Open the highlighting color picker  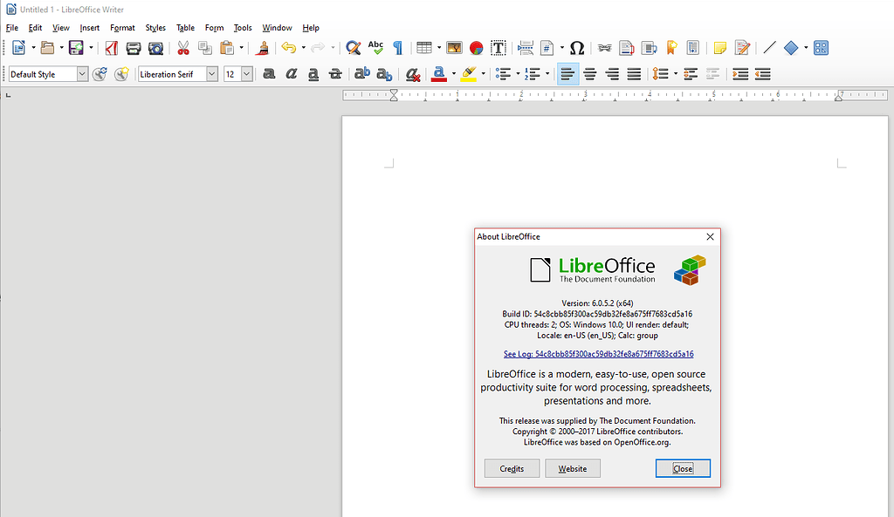pyautogui.click(x=481, y=74)
